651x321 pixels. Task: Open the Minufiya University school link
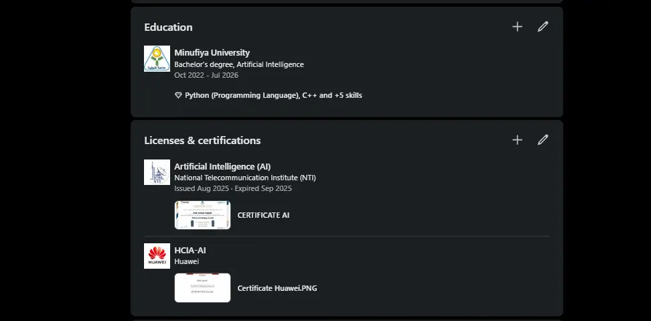point(212,52)
